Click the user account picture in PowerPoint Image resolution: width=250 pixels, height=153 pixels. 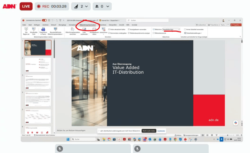[224, 20]
